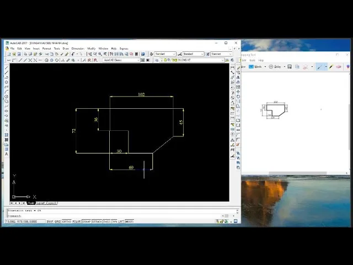Select the Line tool in Draw toolbar
The width and height of the screenshot is (353, 265).
click(x=7, y=68)
